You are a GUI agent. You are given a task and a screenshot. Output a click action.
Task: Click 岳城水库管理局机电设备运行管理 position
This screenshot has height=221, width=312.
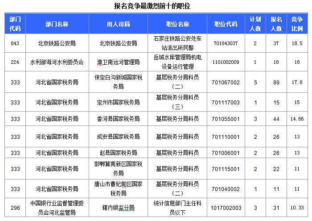click(177, 62)
